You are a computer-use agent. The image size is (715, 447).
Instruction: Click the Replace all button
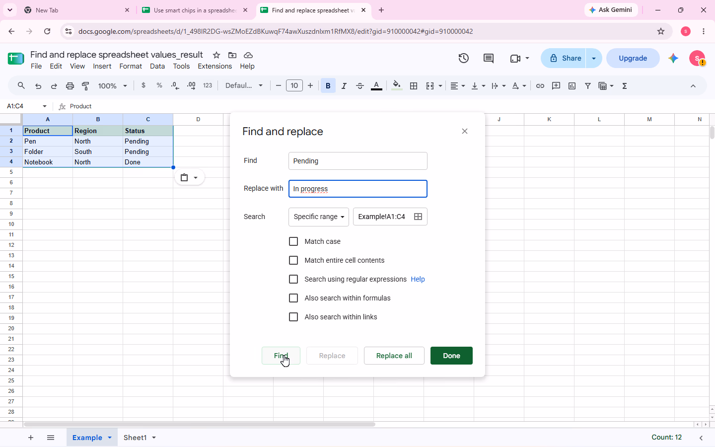(394, 356)
